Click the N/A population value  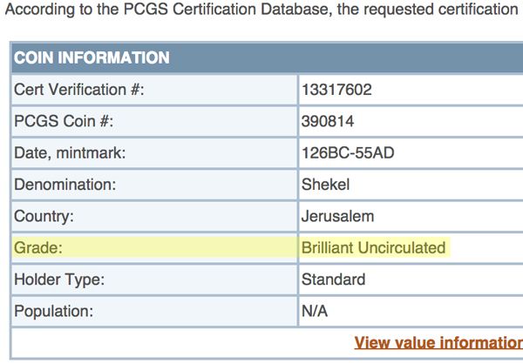click(x=314, y=311)
